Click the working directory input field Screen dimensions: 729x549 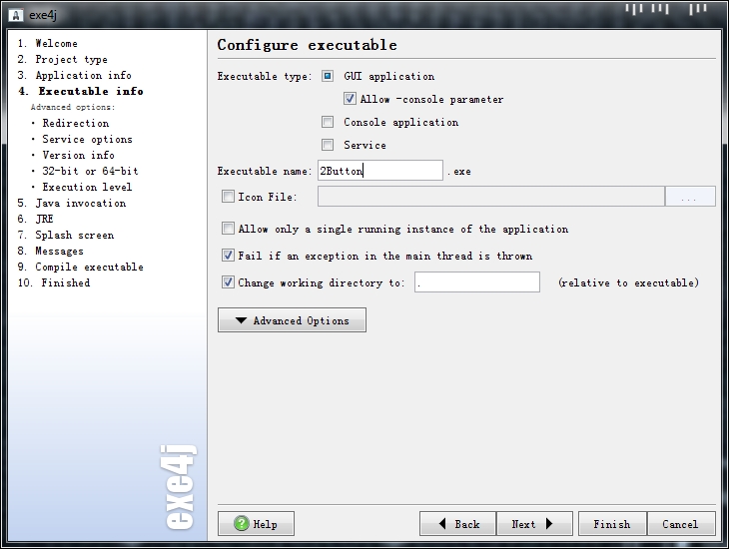(477, 282)
